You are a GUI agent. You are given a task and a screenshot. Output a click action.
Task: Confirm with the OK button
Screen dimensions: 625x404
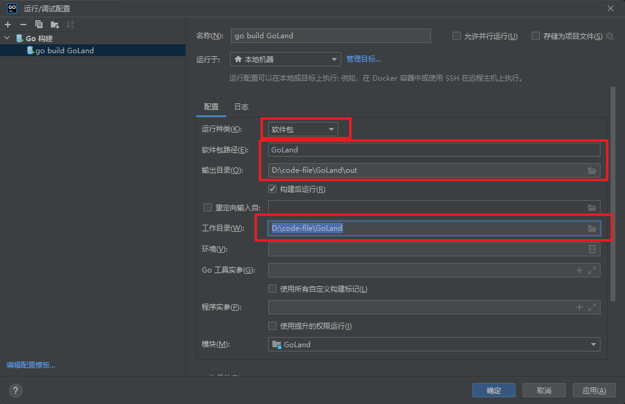point(494,390)
